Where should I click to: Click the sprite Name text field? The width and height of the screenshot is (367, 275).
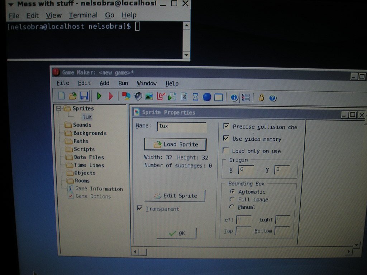[x=182, y=127]
